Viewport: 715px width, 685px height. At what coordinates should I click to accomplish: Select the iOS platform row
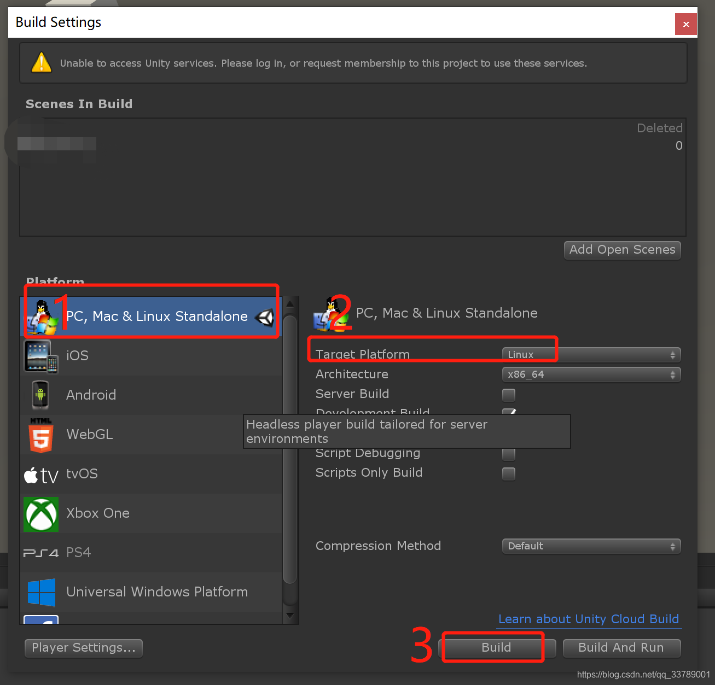tap(152, 356)
